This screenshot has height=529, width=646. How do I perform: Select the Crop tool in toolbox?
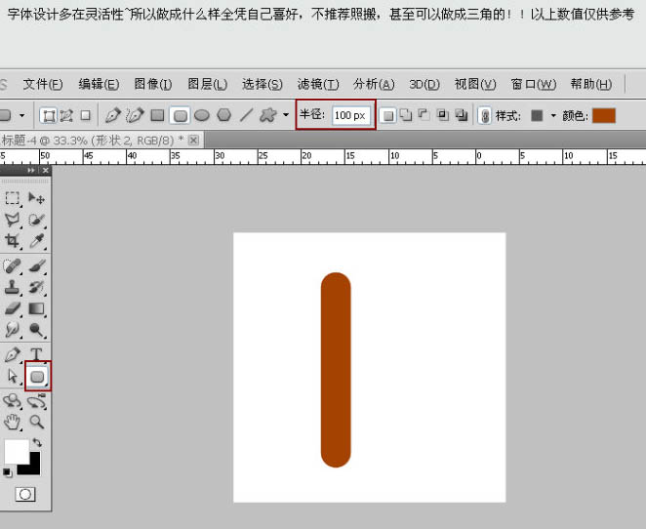click(x=13, y=240)
